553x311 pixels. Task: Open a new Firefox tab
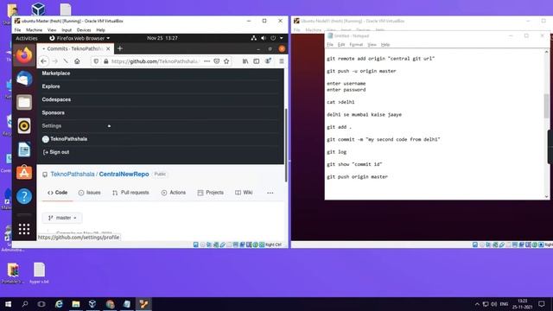coord(120,48)
